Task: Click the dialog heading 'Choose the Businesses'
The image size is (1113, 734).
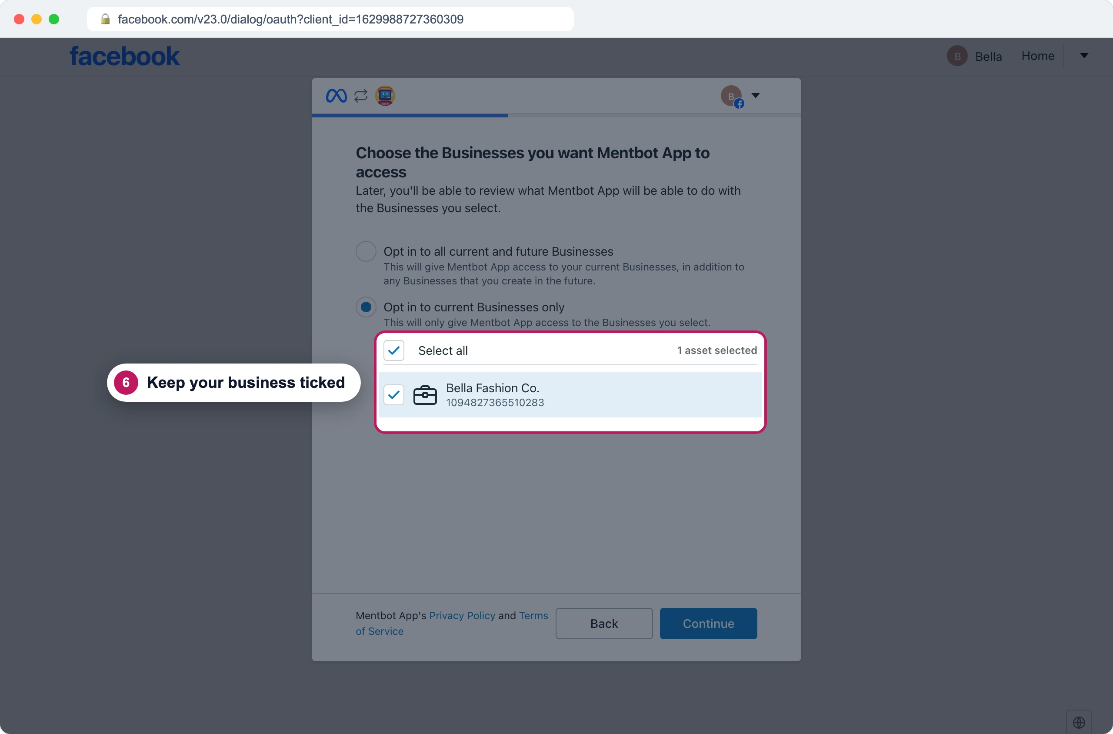Action: 533,163
